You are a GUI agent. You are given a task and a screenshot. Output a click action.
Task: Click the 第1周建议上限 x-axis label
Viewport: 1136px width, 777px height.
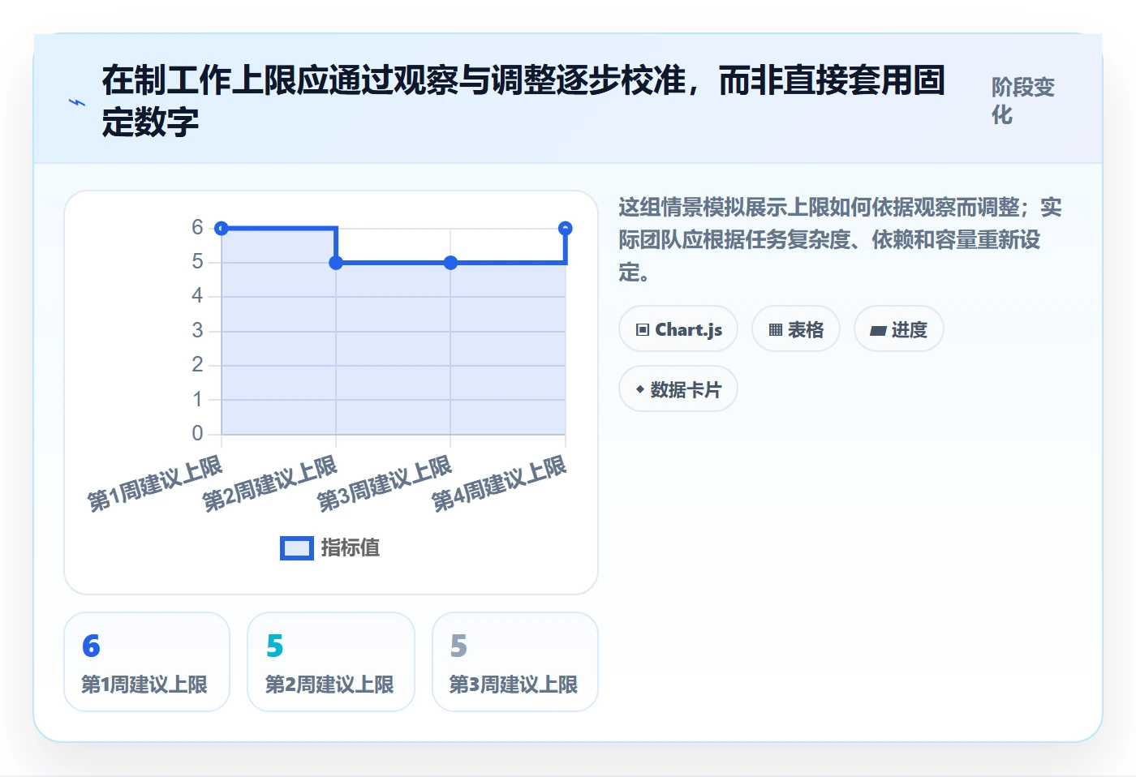155,484
